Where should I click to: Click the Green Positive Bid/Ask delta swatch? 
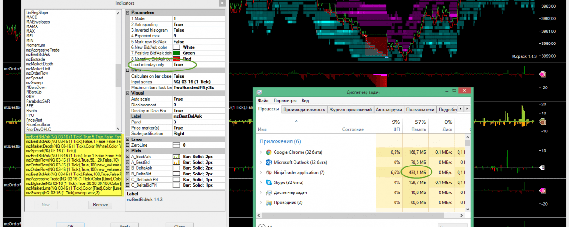(177, 53)
